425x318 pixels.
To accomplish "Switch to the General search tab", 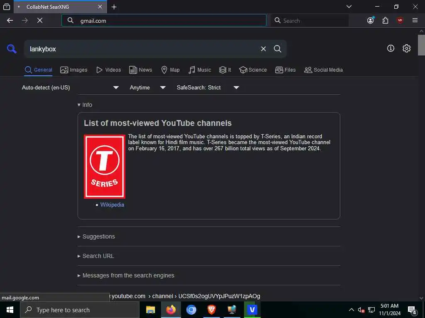I will coord(39,70).
